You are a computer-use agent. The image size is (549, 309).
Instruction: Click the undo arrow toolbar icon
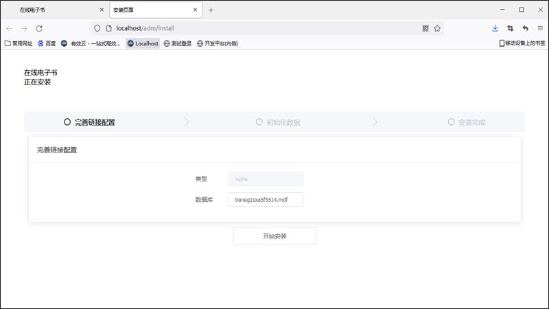click(x=525, y=28)
